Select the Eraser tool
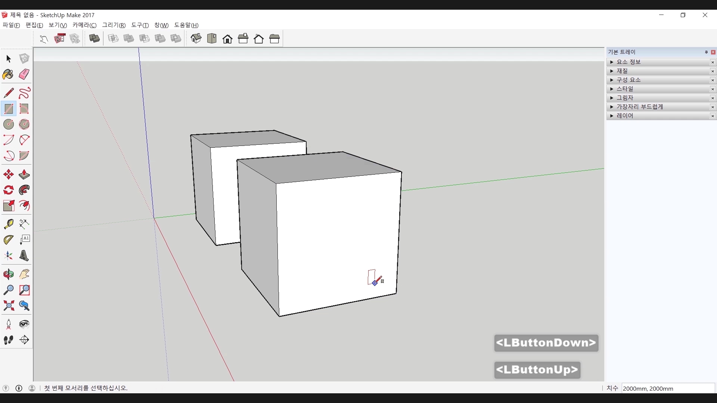The width and height of the screenshot is (717, 403). coord(24,74)
